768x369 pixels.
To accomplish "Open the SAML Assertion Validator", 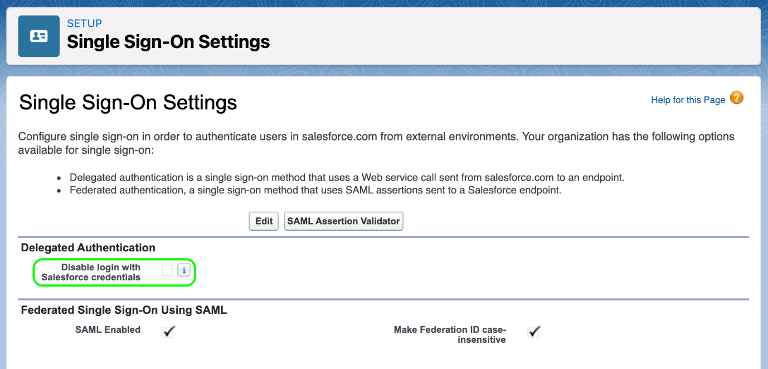I will (x=343, y=221).
